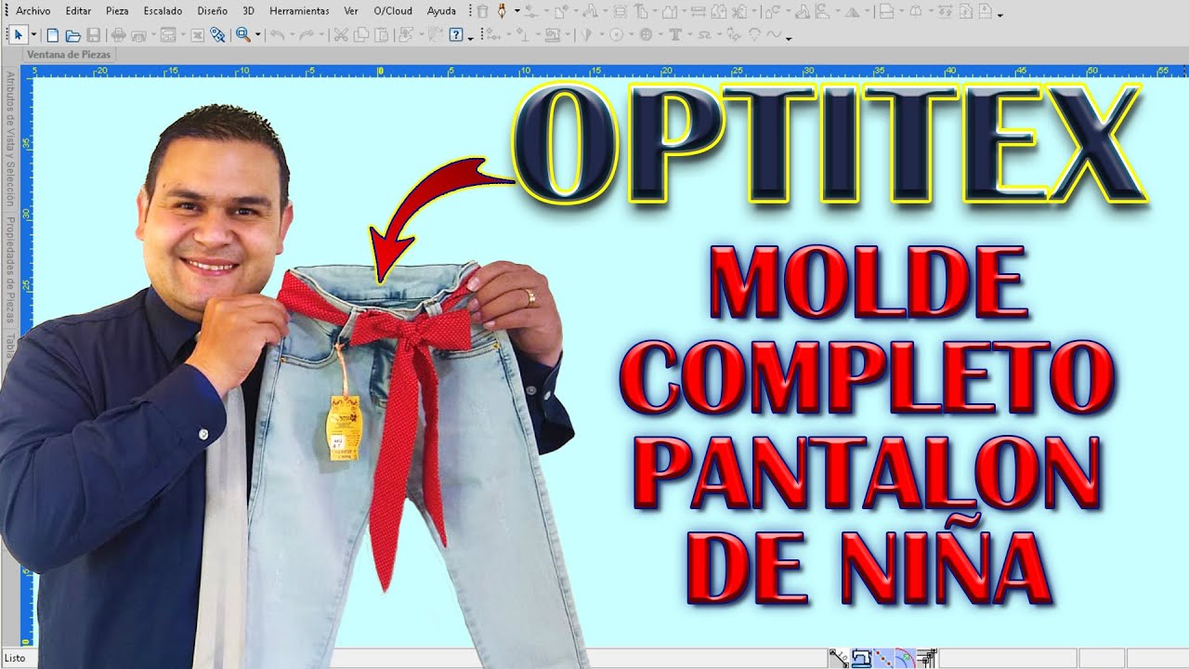The height and width of the screenshot is (669, 1189).
Task: Expand the plotter icon dropdown arrow
Action: (x=152, y=34)
